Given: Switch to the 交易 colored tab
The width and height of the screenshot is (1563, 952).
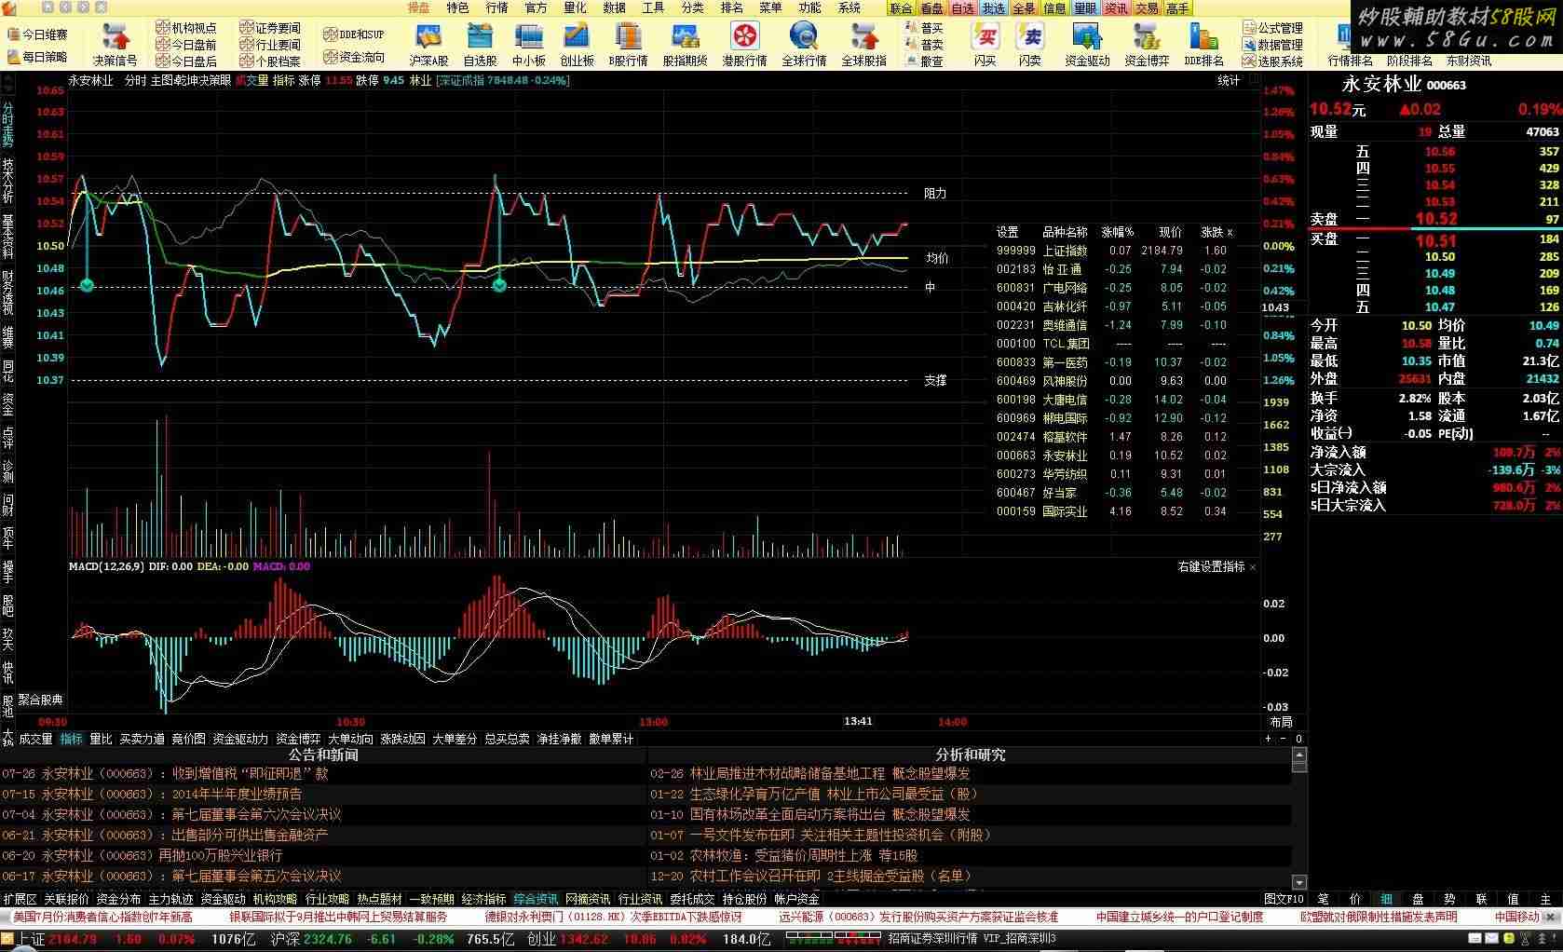Looking at the screenshot, I should 1147,8.
